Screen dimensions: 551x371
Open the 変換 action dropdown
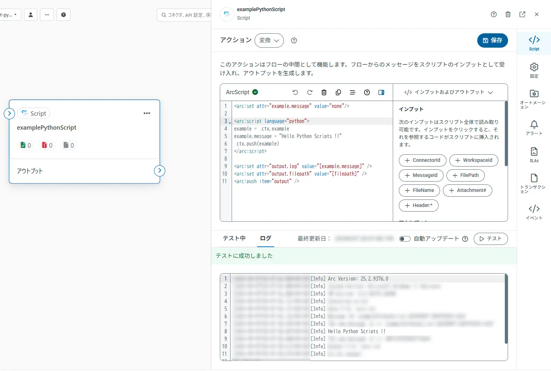pos(269,40)
